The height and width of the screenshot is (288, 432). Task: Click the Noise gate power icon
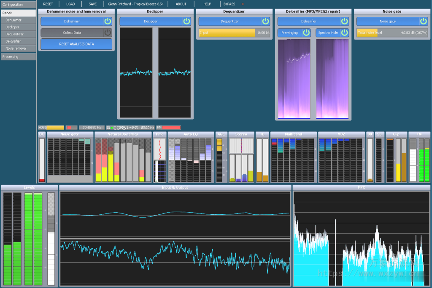424,21
